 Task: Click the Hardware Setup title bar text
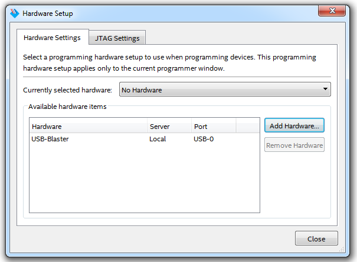tap(48, 13)
